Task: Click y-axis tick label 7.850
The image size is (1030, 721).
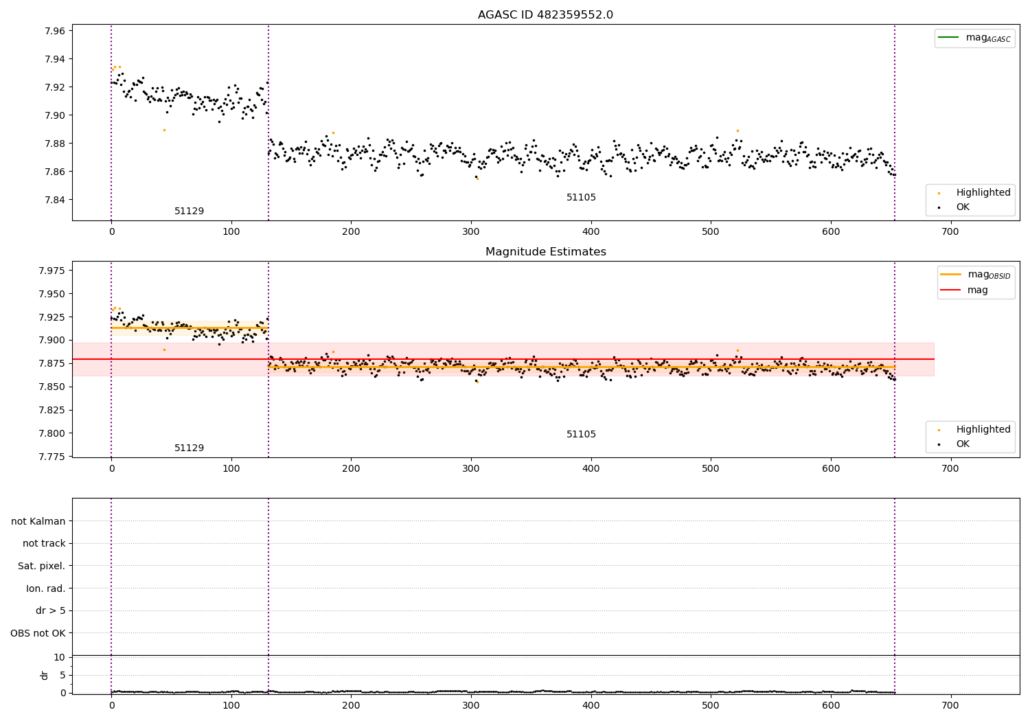Action: (x=51, y=387)
